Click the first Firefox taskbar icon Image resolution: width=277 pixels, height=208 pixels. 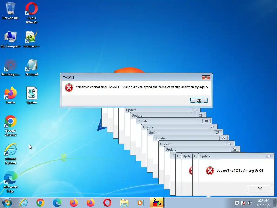[74, 203]
